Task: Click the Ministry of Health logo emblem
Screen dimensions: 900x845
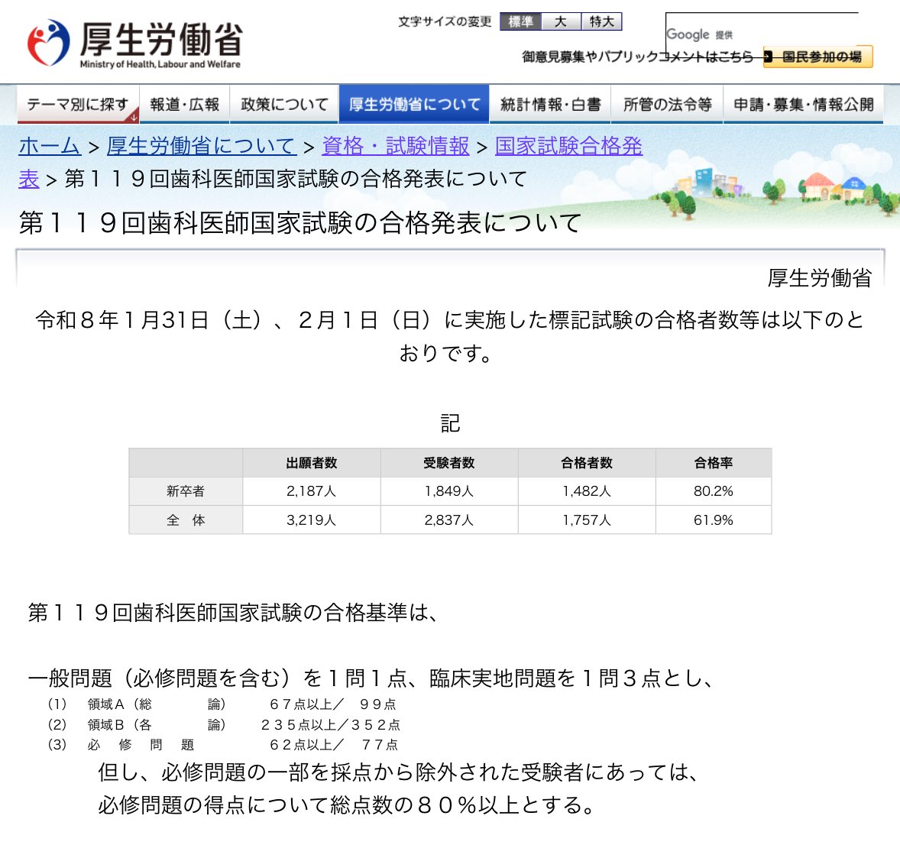Action: pyautogui.click(x=48, y=43)
